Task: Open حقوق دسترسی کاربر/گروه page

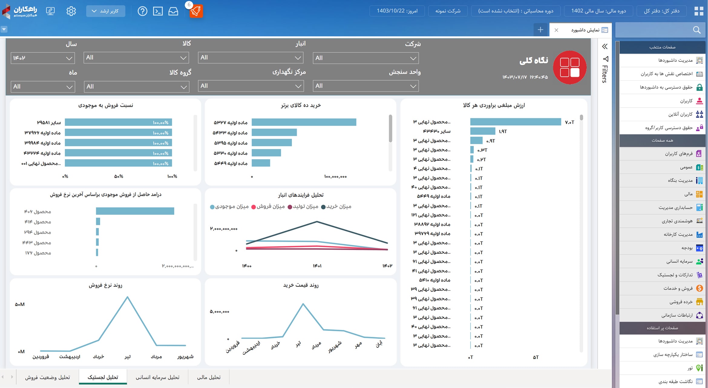Action: (662, 128)
